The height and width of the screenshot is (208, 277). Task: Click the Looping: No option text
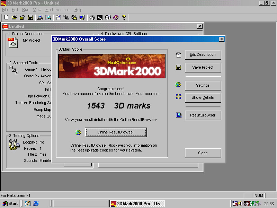pyautogui.click(x=34, y=142)
